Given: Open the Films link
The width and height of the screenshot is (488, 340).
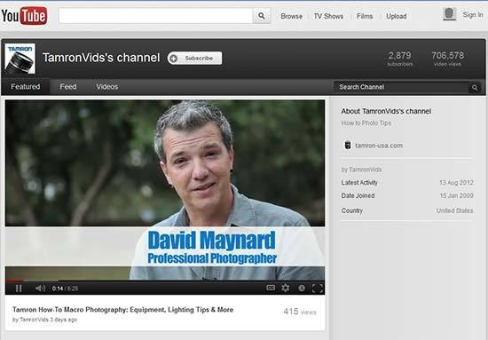Looking at the screenshot, I should 365,16.
